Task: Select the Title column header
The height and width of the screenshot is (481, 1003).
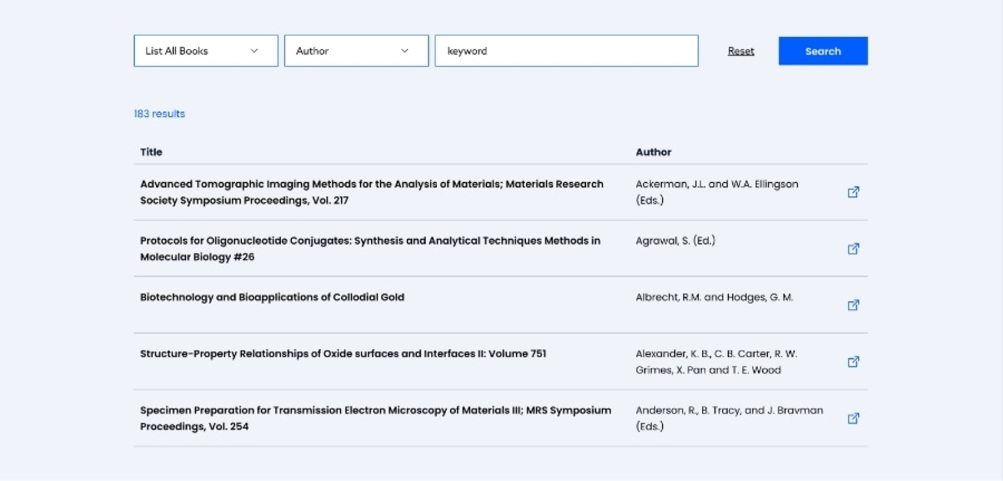Action: click(151, 152)
